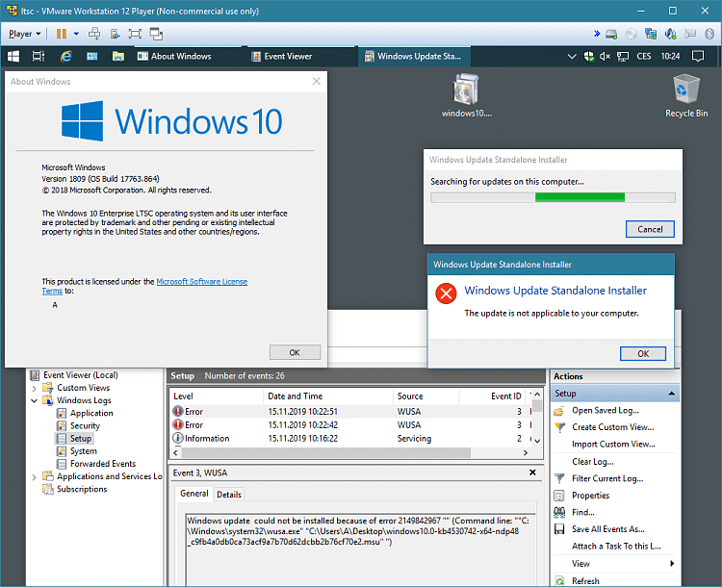Click the VMware printer device icon
The width and height of the screenshot is (722, 587).
click(690, 34)
